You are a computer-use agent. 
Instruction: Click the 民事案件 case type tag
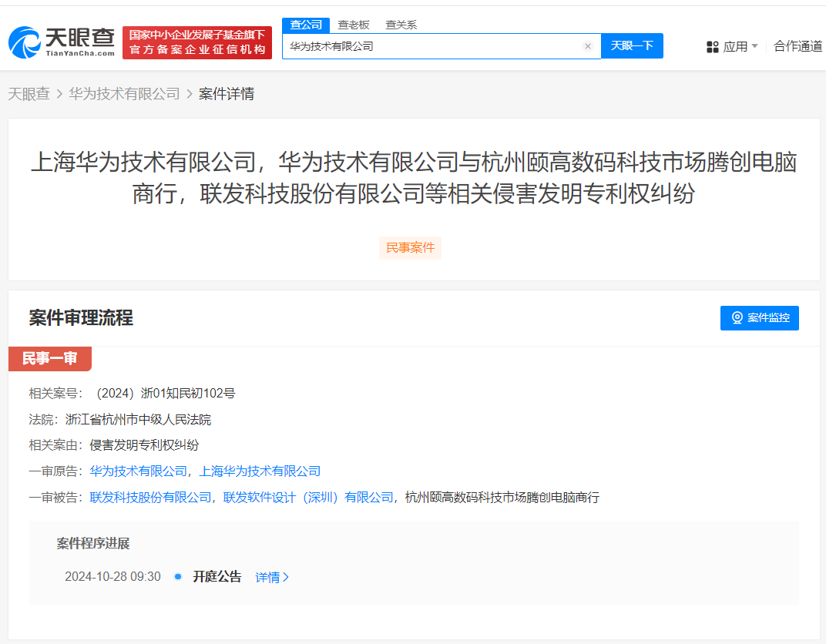pos(411,248)
